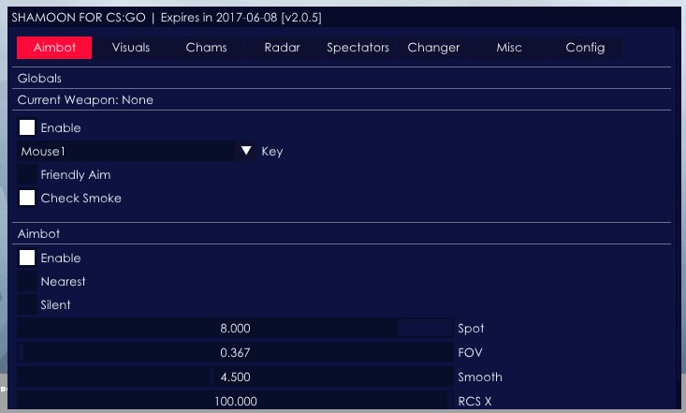Enable the Globals checkbox
Image resolution: width=686 pixels, height=413 pixels.
[27, 127]
